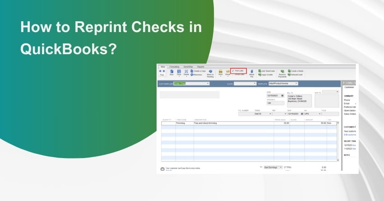Click the P.O. Number field
Viewport: 384px width, 201px height.
pyautogui.click(x=246, y=114)
